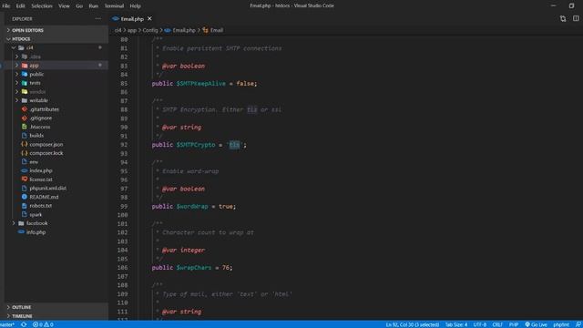Screen dimensions: 583x328
Task: Open the phpunit.xml.dist file
Action: pos(48,189)
